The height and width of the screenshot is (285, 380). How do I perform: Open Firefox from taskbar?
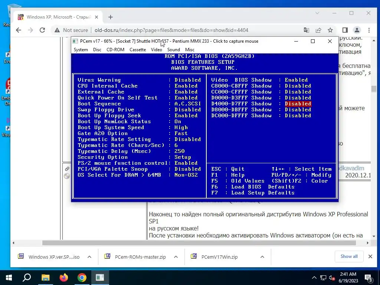[x=64, y=278]
